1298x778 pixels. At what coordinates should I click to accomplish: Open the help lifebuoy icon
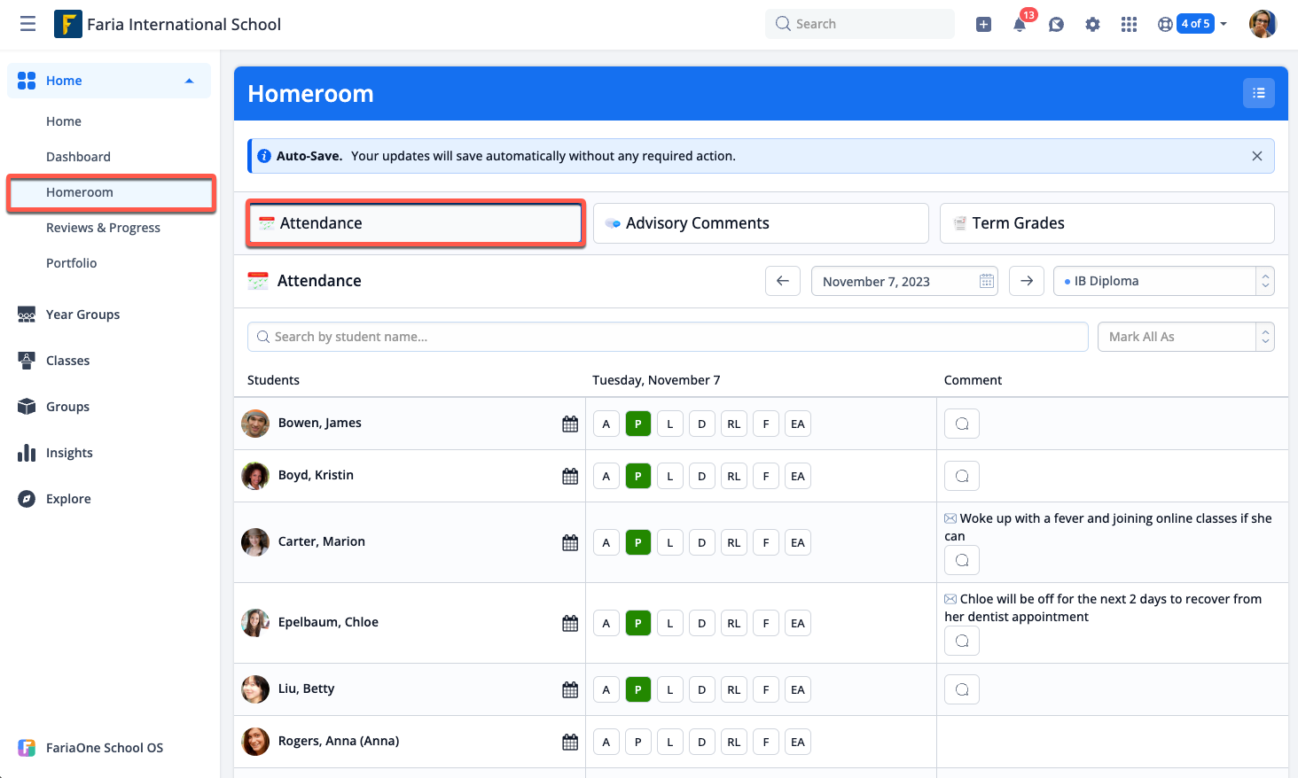coord(1164,24)
